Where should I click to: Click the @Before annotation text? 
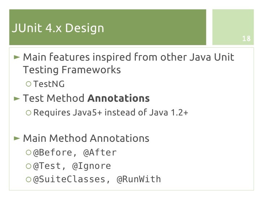click(53, 153)
